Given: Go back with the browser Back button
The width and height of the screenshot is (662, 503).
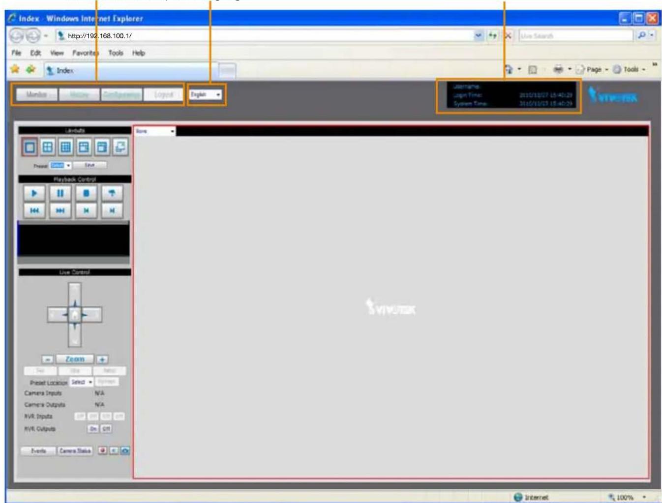Looking at the screenshot, I should [16, 35].
